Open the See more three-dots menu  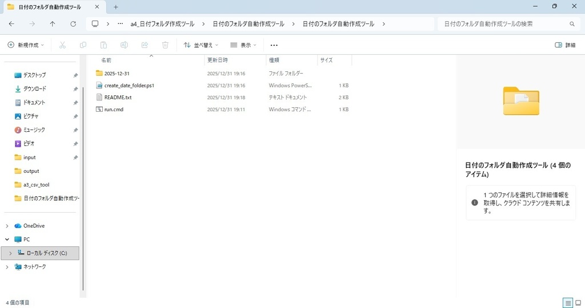tap(274, 45)
